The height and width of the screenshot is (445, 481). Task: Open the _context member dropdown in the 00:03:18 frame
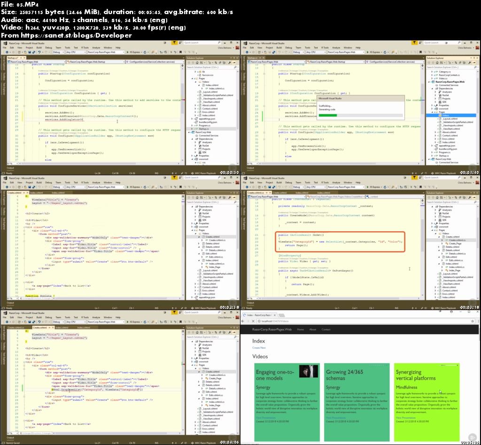(x=395, y=196)
